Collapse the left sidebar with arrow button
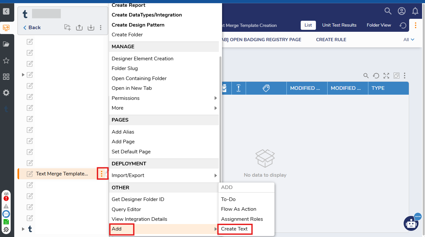This screenshot has height=237, width=425. click(x=6, y=11)
